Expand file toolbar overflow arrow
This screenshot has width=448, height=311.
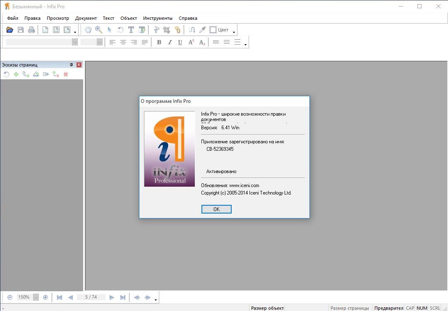pyautogui.click(x=75, y=32)
